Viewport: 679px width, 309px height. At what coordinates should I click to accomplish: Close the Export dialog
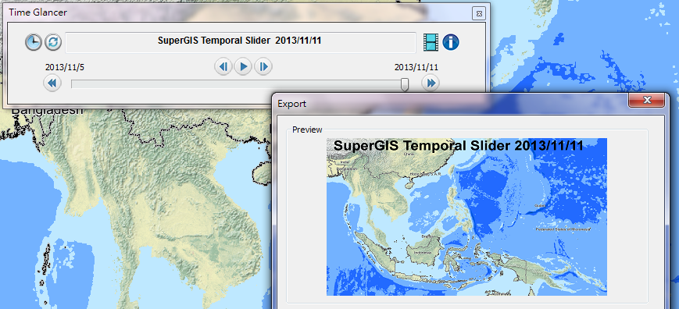click(646, 100)
